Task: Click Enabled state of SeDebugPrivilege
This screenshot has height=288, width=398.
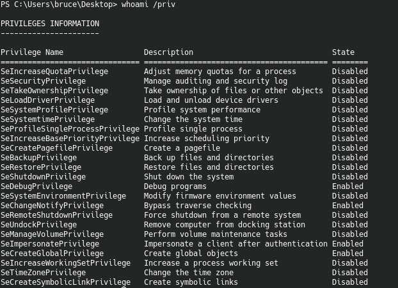Action: [x=347, y=186]
